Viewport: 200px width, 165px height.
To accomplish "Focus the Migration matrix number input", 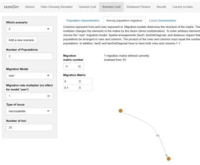I will (x=73, y=66).
